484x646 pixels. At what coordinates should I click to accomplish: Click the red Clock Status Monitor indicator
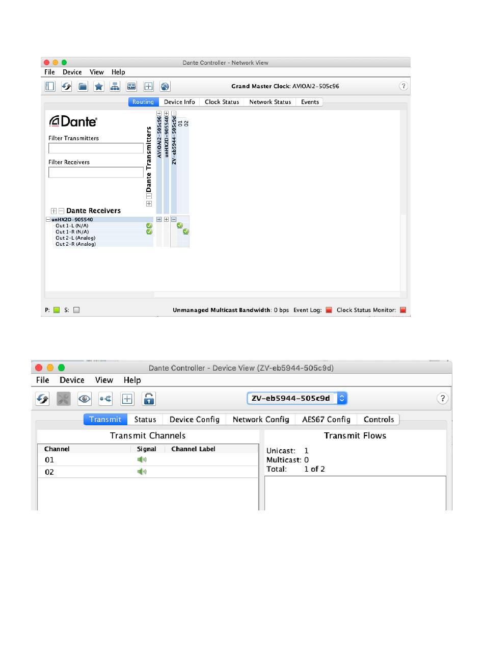[403, 309]
